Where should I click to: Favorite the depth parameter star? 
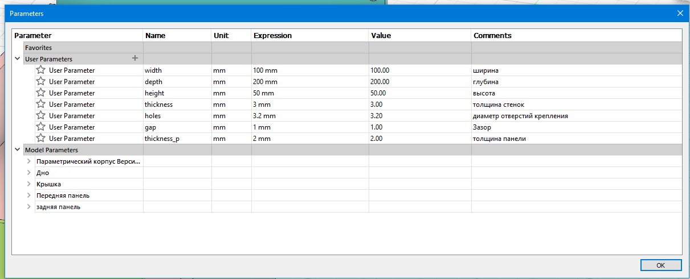point(40,81)
